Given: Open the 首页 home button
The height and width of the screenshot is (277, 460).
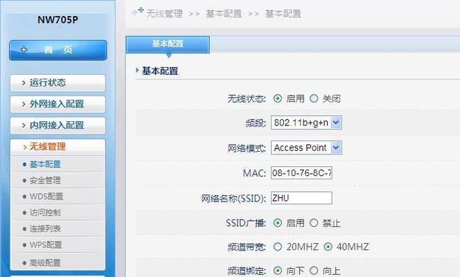Looking at the screenshot, I should pyautogui.click(x=58, y=50).
